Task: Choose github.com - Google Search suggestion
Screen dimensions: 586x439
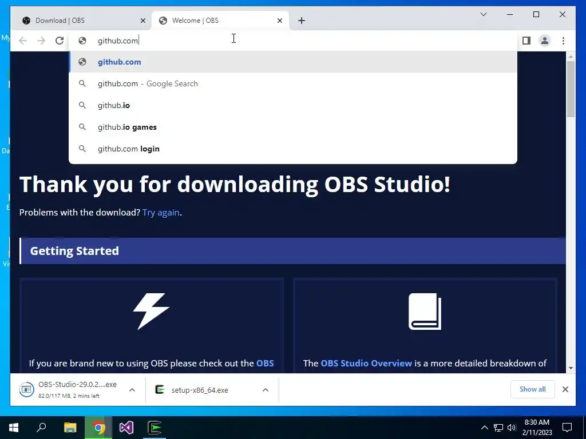Action: click(x=293, y=83)
